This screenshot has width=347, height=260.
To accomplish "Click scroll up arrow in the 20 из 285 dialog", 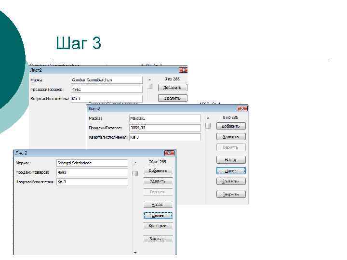I will pos(135,163).
